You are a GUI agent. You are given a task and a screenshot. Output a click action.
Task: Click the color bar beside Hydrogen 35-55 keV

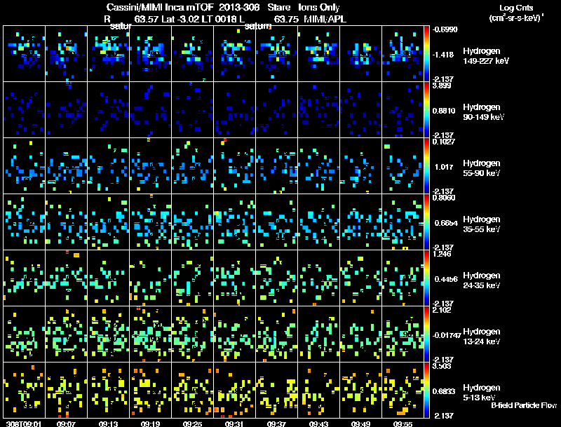coord(426,222)
